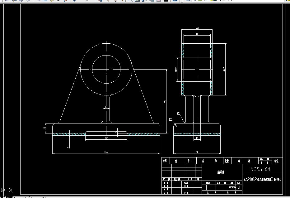Image resolution: width=290 pixels, height=198 pixels.
Task: Select the vertical 3 dimension below left base
Action: click(68, 147)
